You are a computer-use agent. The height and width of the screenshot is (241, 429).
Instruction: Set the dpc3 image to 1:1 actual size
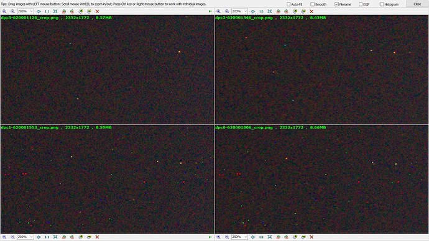47,11
